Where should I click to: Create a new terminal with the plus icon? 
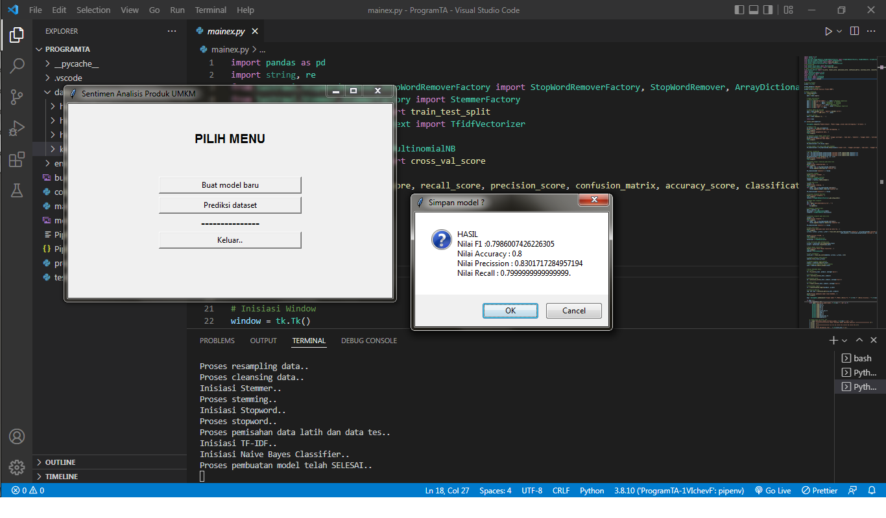tap(833, 339)
